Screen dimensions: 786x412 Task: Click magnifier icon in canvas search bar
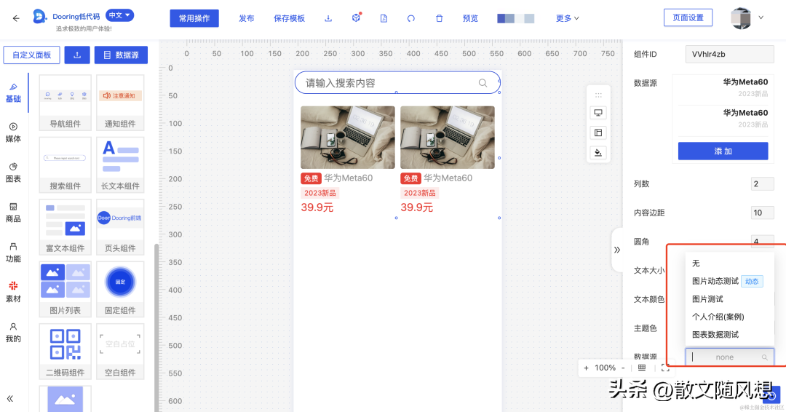[x=483, y=83]
